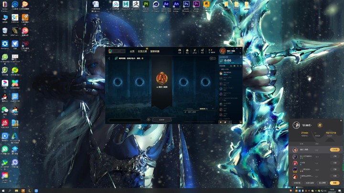Screen dimensions: 344x193
Task: Click the victory badge in the match-summary header
Action: 320,125
